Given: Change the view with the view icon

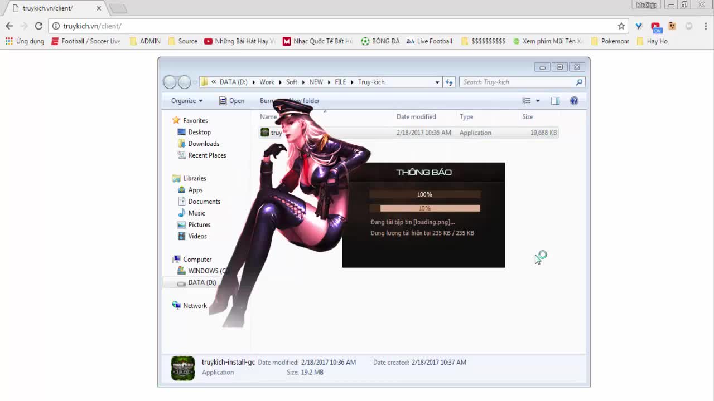Looking at the screenshot, I should point(527,101).
